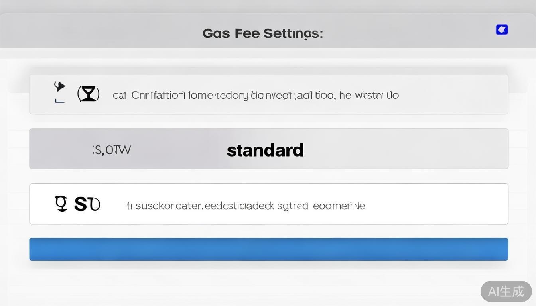Click the empty right end of the standard row
The height and width of the screenshot is (306, 536).
(x=439, y=149)
